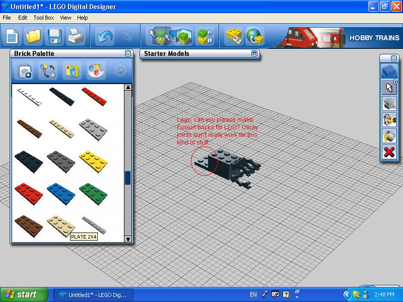Screen dimensions: 403x302
Task: Click the microphone icon in language bar
Action: (265, 294)
